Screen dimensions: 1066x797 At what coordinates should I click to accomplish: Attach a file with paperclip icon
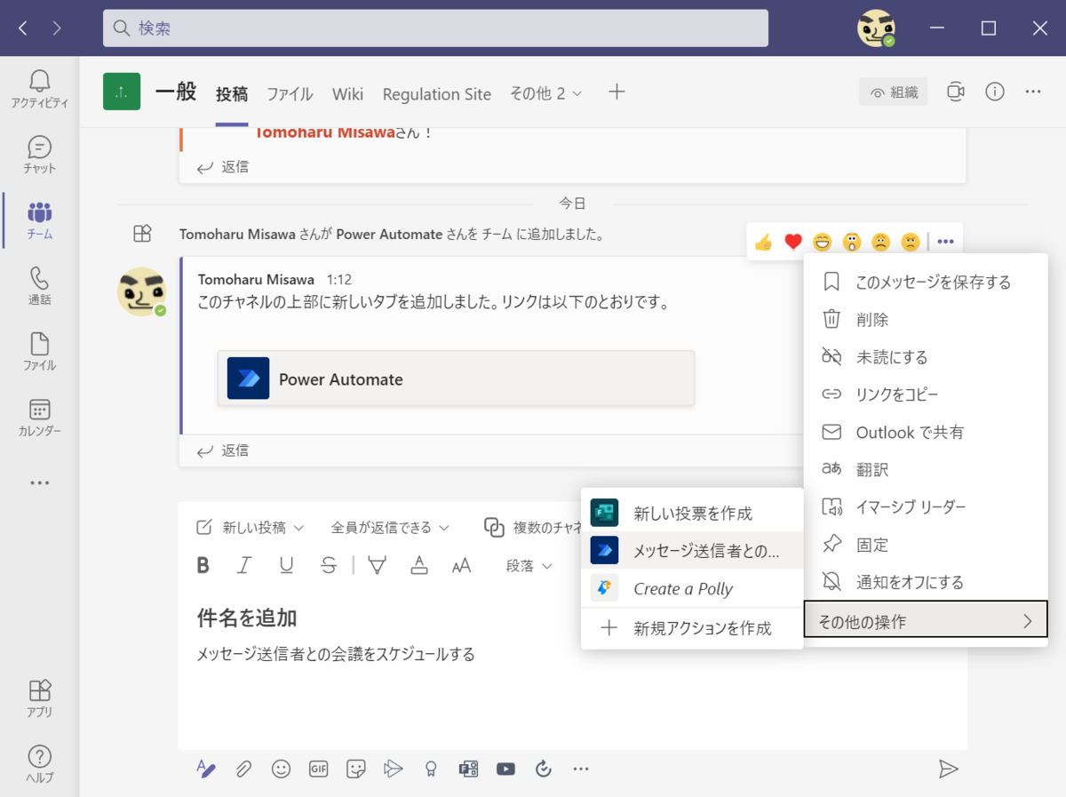243,769
